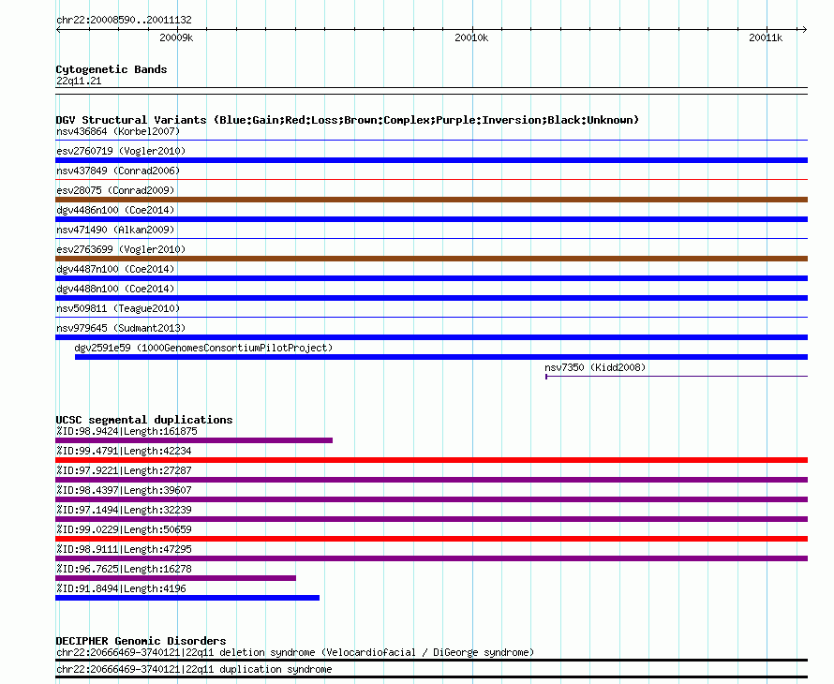The image size is (834, 684).
Task: Open duplication %ID:98.9111|Length:47295 label
Action: [x=124, y=549]
